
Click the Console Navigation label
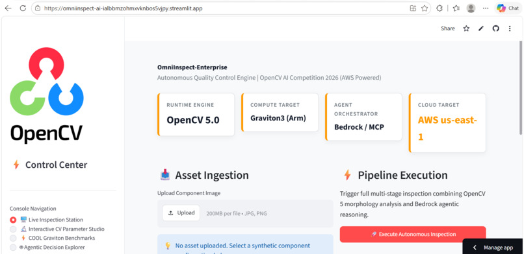point(33,209)
